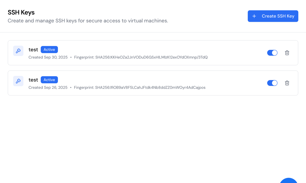Click the key icon for the Sep 26 key
The image size is (306, 183).
(x=18, y=81)
